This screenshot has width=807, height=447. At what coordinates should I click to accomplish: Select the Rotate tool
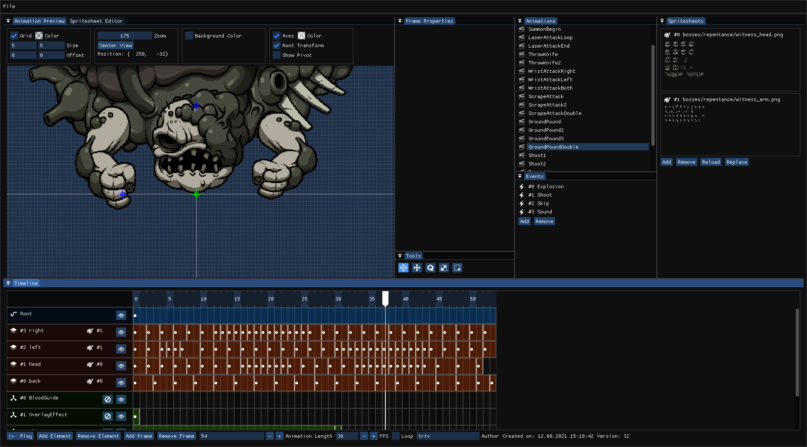point(430,268)
